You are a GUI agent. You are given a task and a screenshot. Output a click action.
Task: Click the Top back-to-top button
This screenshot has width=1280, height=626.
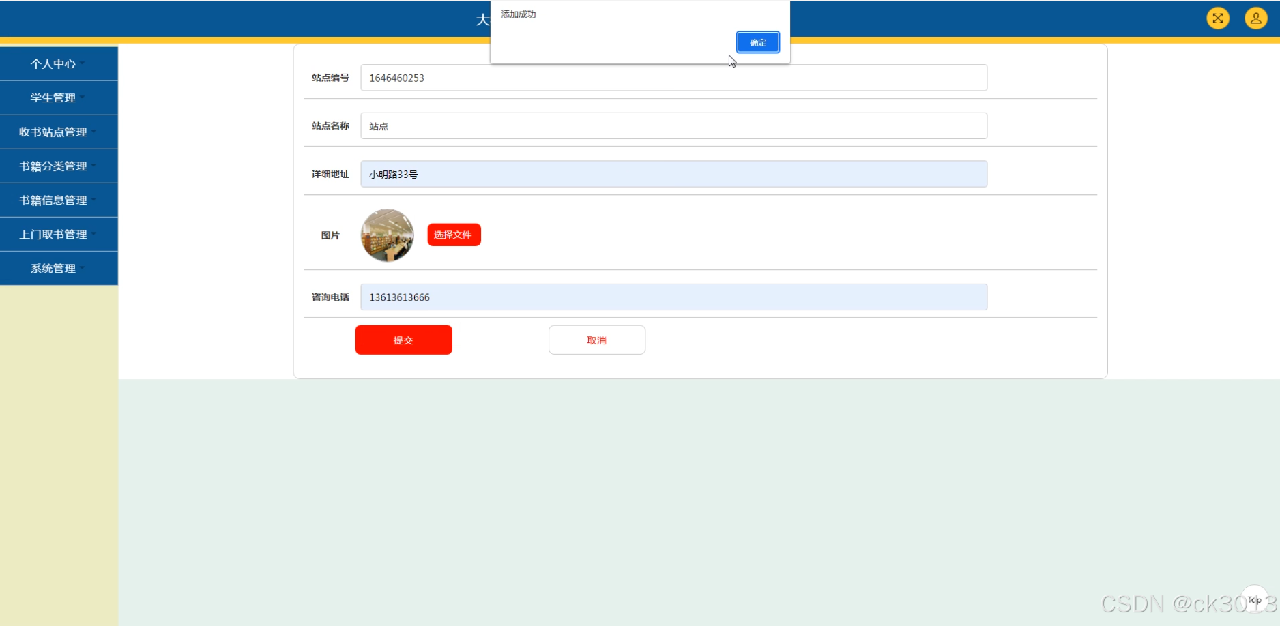(1254, 600)
